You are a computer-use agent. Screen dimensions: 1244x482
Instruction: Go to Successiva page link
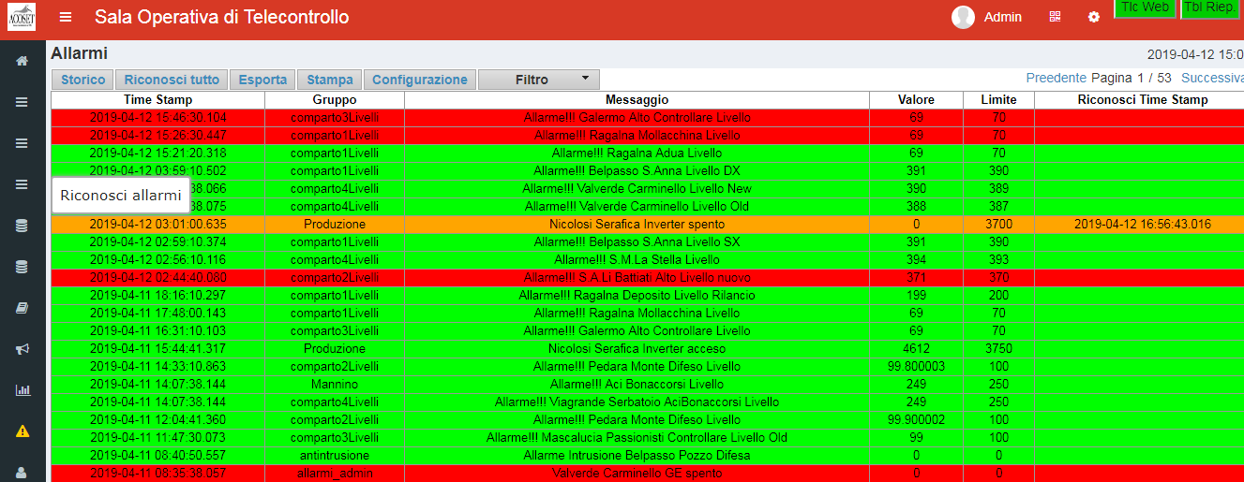[x=1212, y=79]
